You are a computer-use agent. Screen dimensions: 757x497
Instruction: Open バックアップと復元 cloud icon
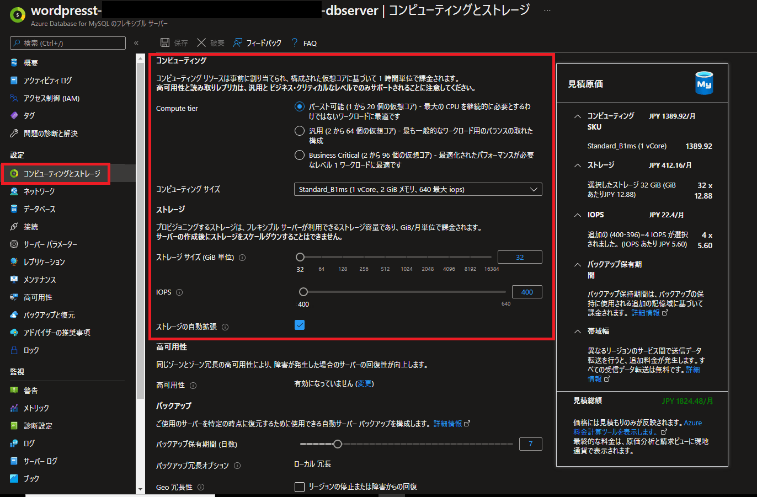[x=14, y=315]
